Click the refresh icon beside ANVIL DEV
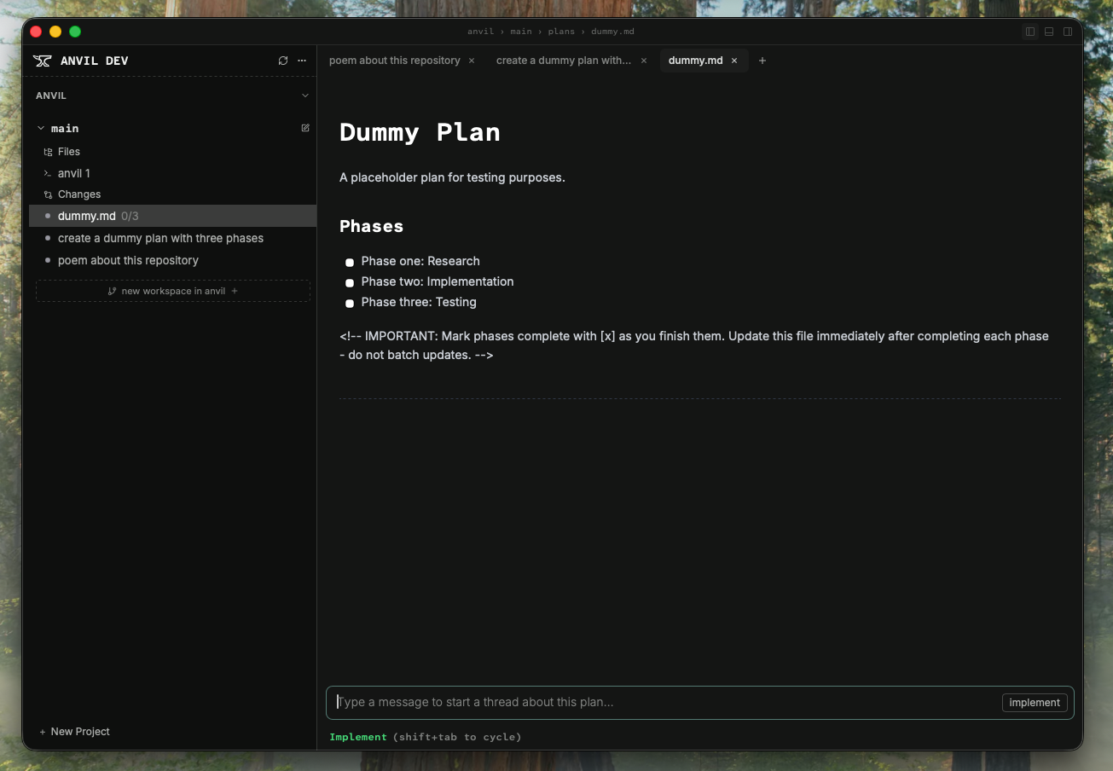This screenshot has height=771, width=1113. [x=283, y=61]
